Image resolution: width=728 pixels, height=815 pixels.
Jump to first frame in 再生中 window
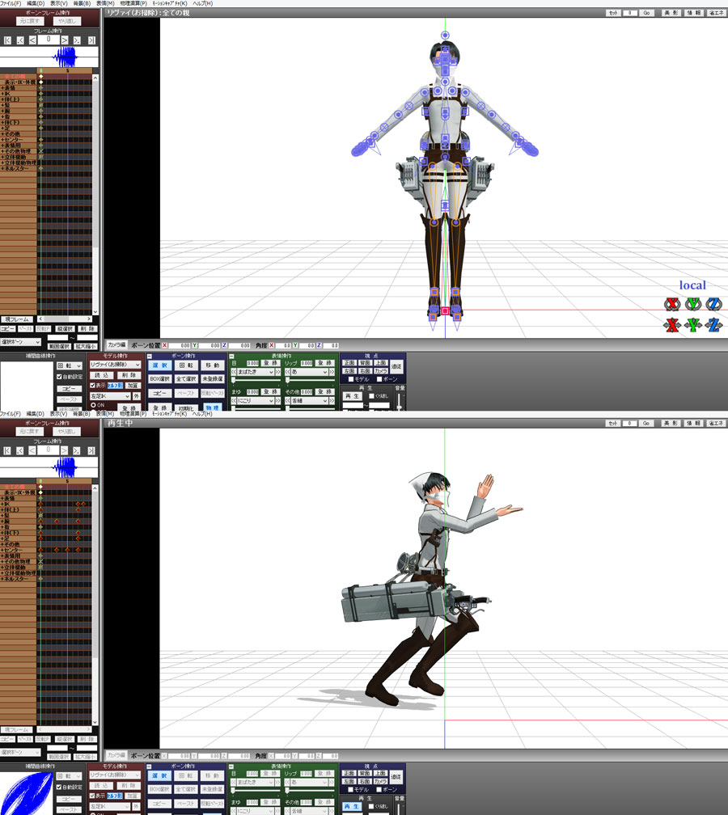click(7, 450)
